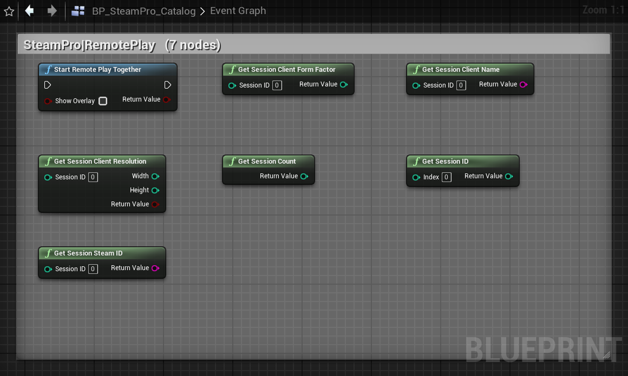Click Start Remote Play Together input exec pin
The height and width of the screenshot is (376, 628).
coord(48,85)
